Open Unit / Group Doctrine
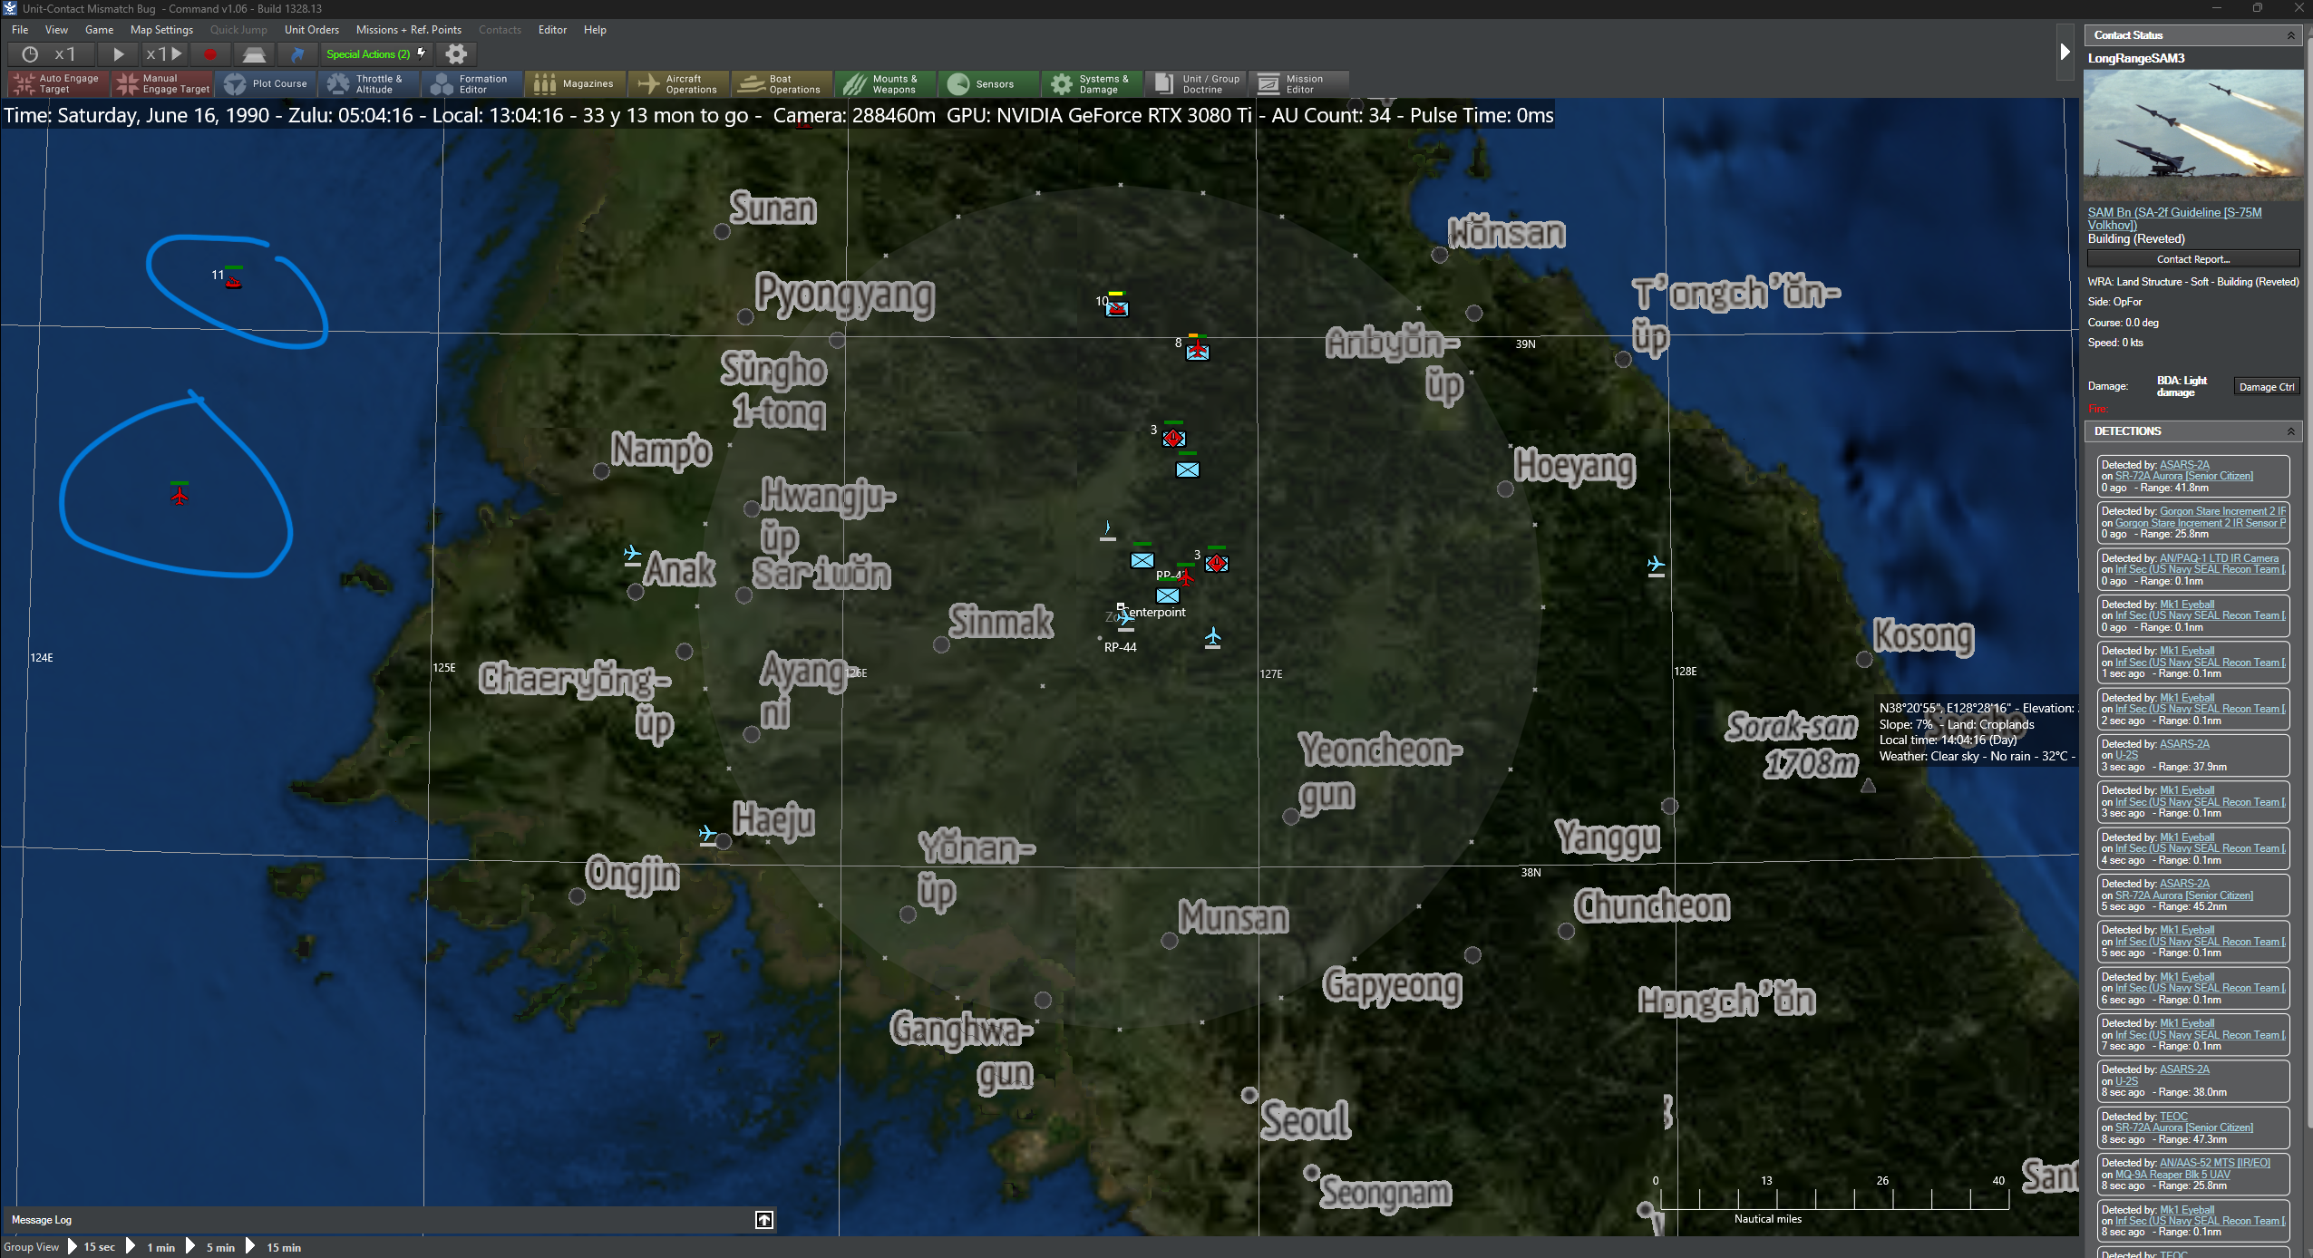2313x1258 pixels. 1196,84
